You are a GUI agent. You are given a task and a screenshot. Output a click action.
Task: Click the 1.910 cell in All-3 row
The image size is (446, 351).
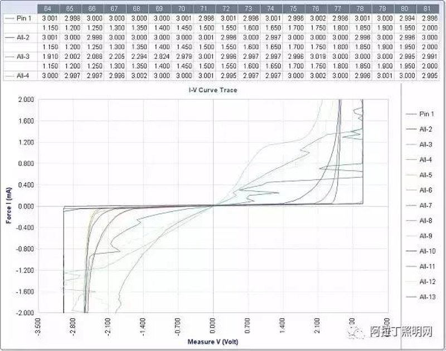pos(50,57)
